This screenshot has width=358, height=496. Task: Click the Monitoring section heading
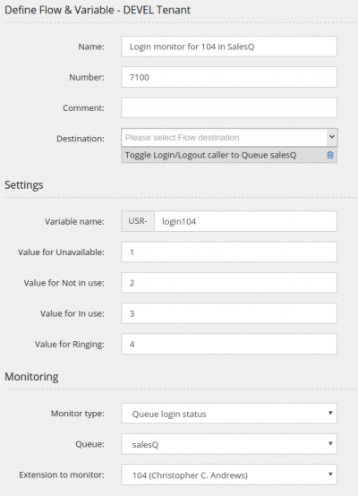pos(31,376)
